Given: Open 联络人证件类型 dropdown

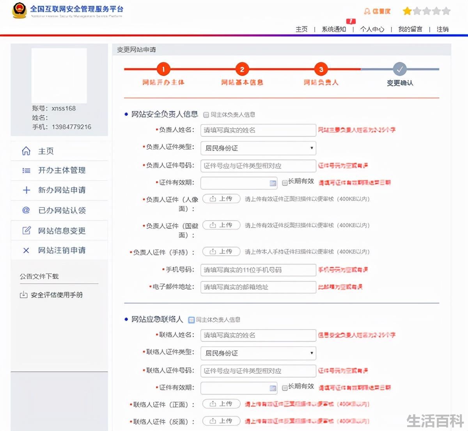Looking at the screenshot, I should (x=258, y=353).
